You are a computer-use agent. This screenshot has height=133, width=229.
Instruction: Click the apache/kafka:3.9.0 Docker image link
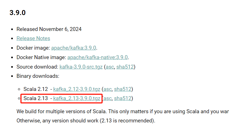click(74, 48)
